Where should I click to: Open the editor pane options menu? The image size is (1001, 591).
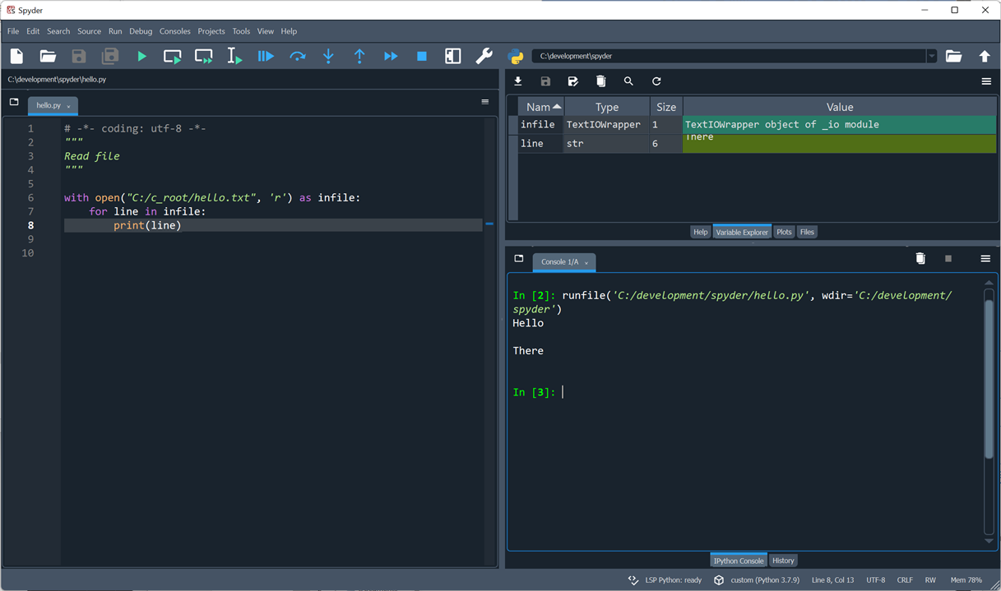[484, 102]
